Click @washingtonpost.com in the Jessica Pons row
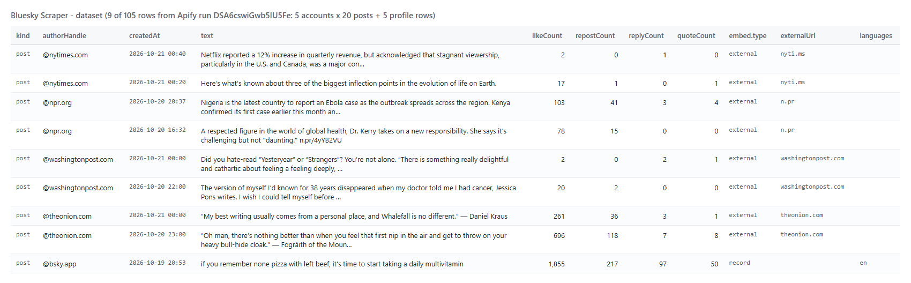Viewport: 911px width, 283px height. click(x=78, y=188)
